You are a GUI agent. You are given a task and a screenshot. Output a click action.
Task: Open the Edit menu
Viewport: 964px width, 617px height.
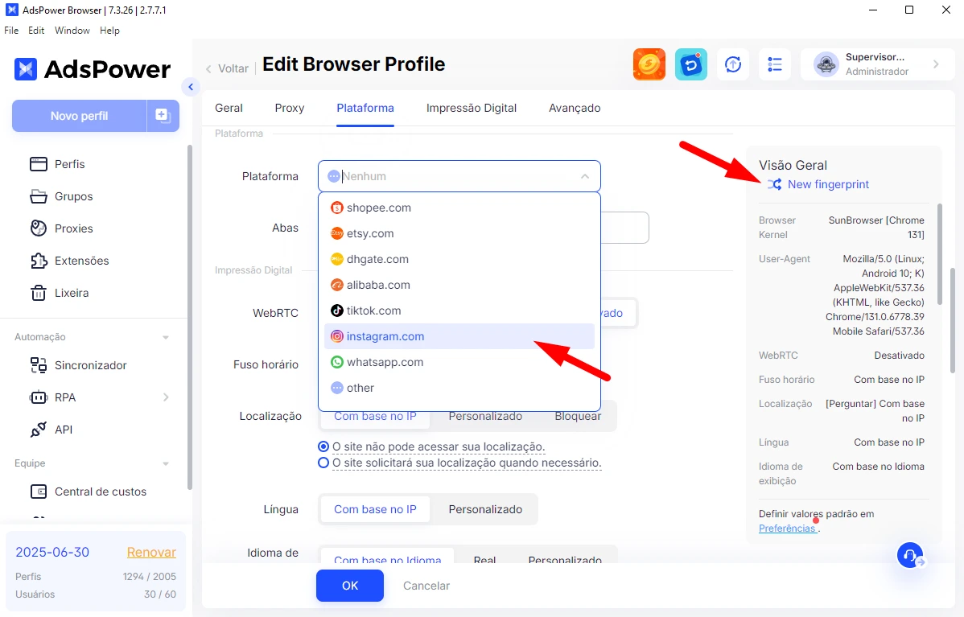tap(36, 30)
